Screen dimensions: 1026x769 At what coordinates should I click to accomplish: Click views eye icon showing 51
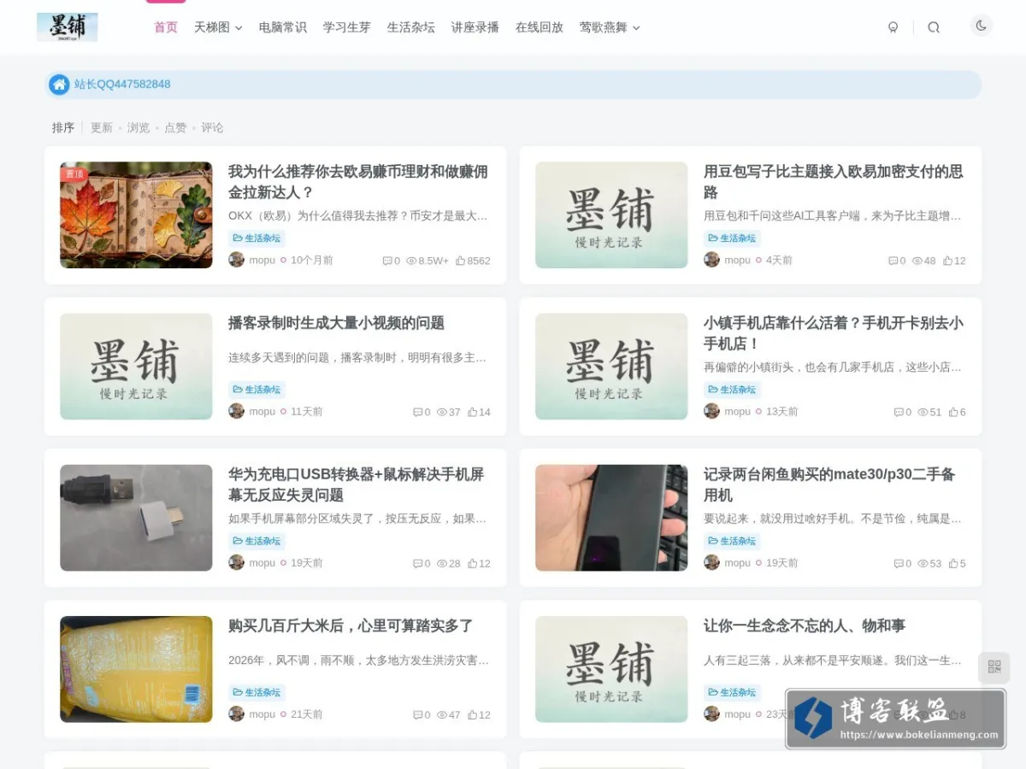click(923, 412)
